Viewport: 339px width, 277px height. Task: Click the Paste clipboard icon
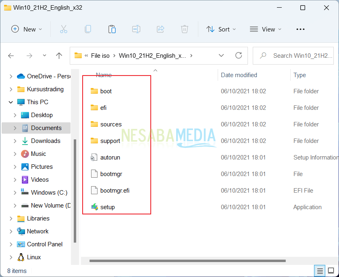point(112,29)
